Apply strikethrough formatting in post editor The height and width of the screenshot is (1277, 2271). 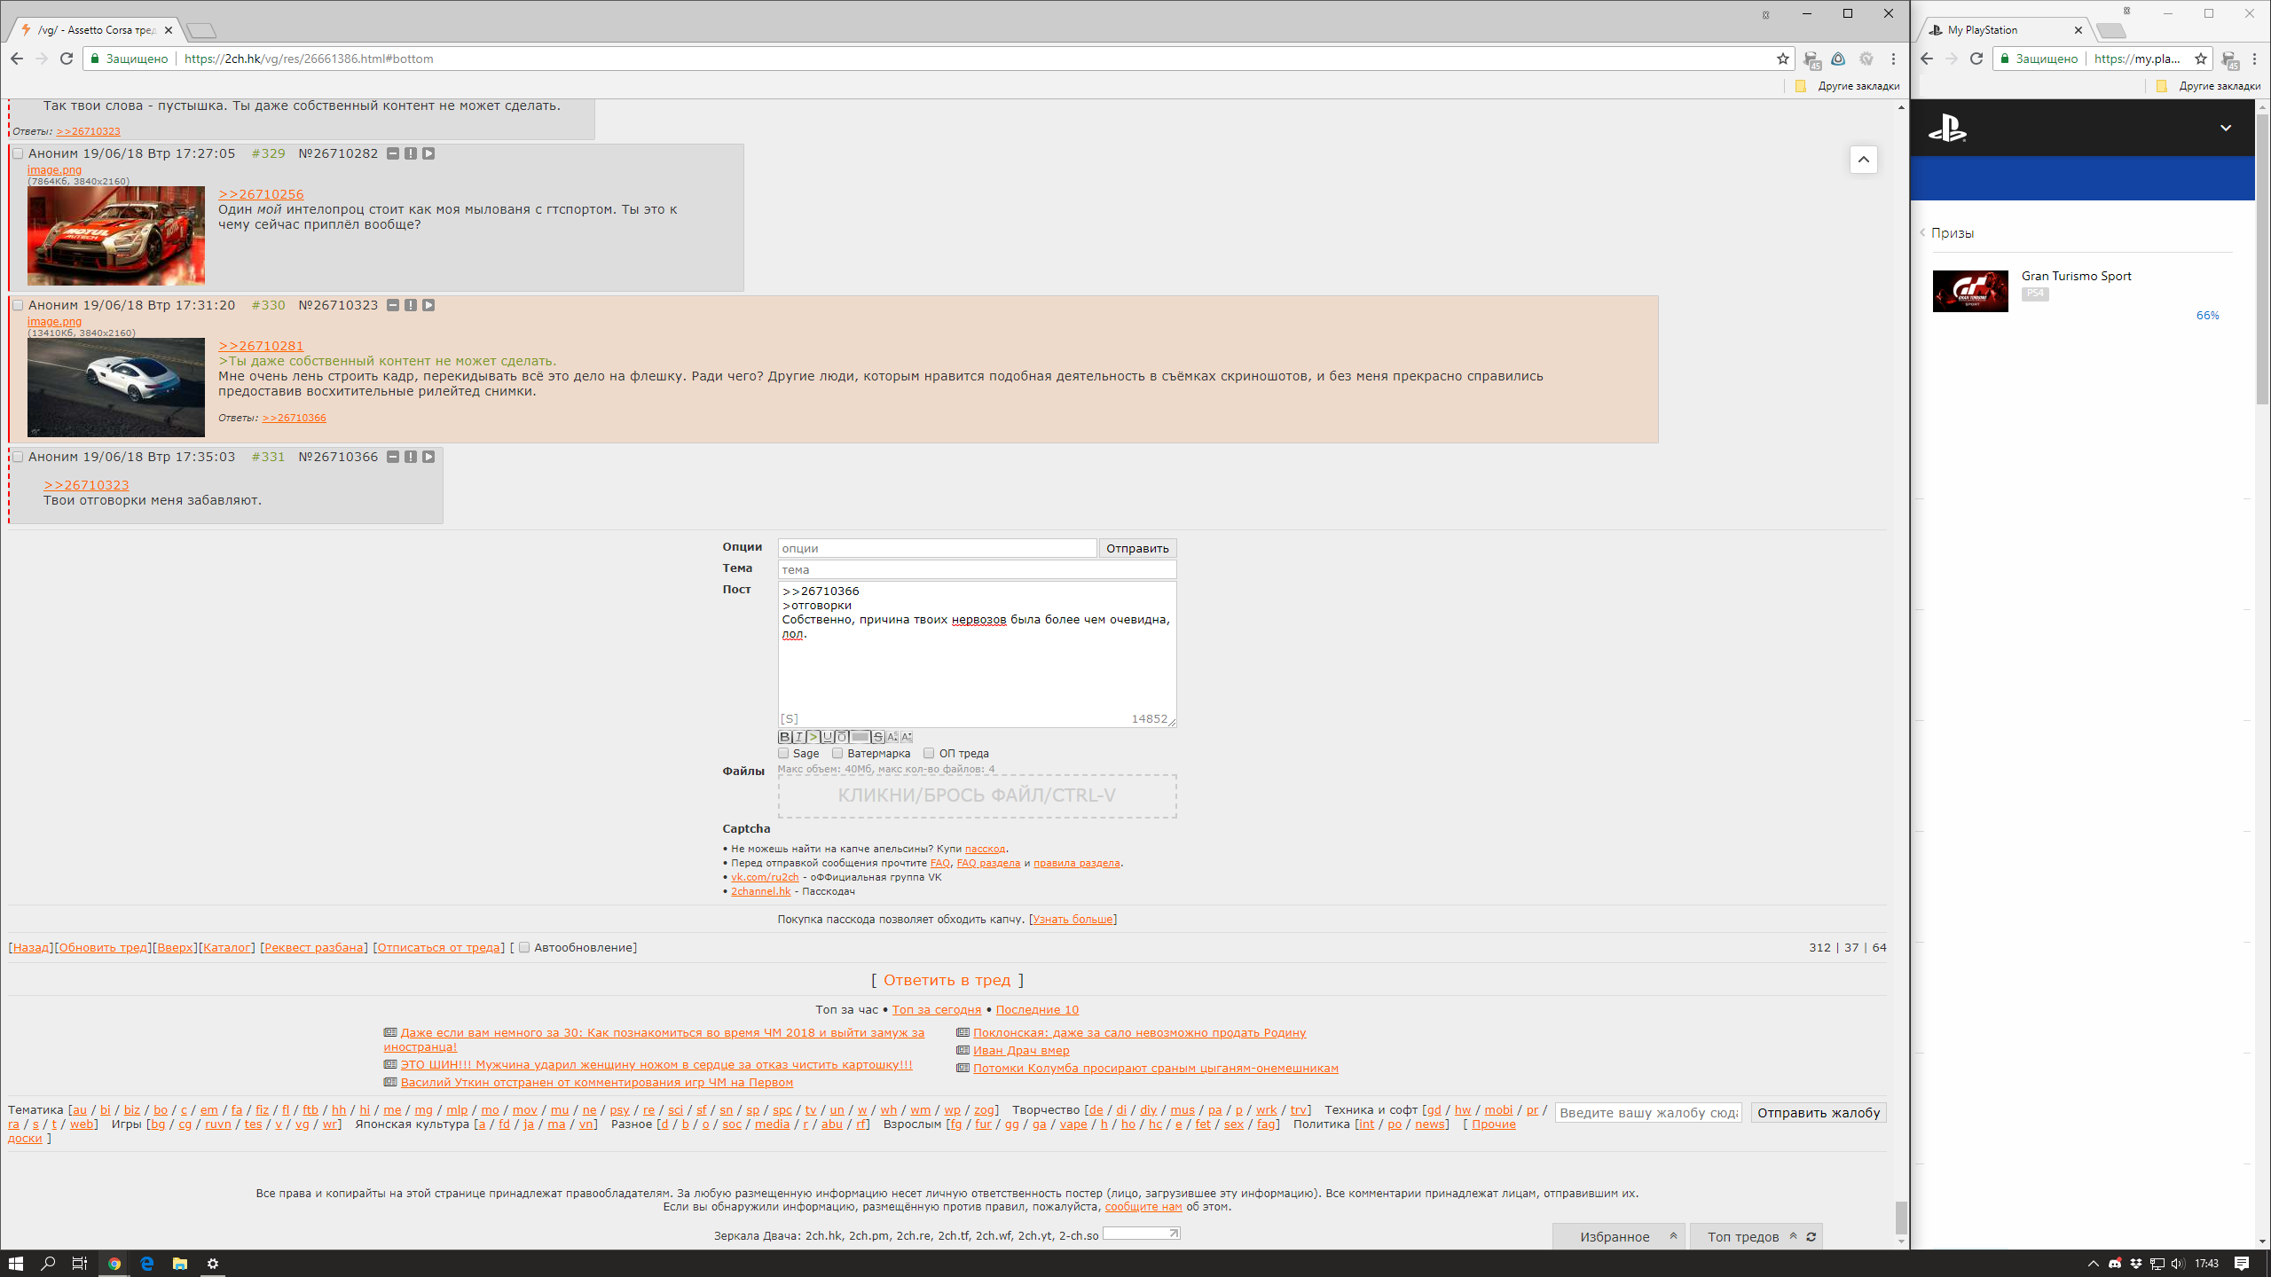(878, 737)
